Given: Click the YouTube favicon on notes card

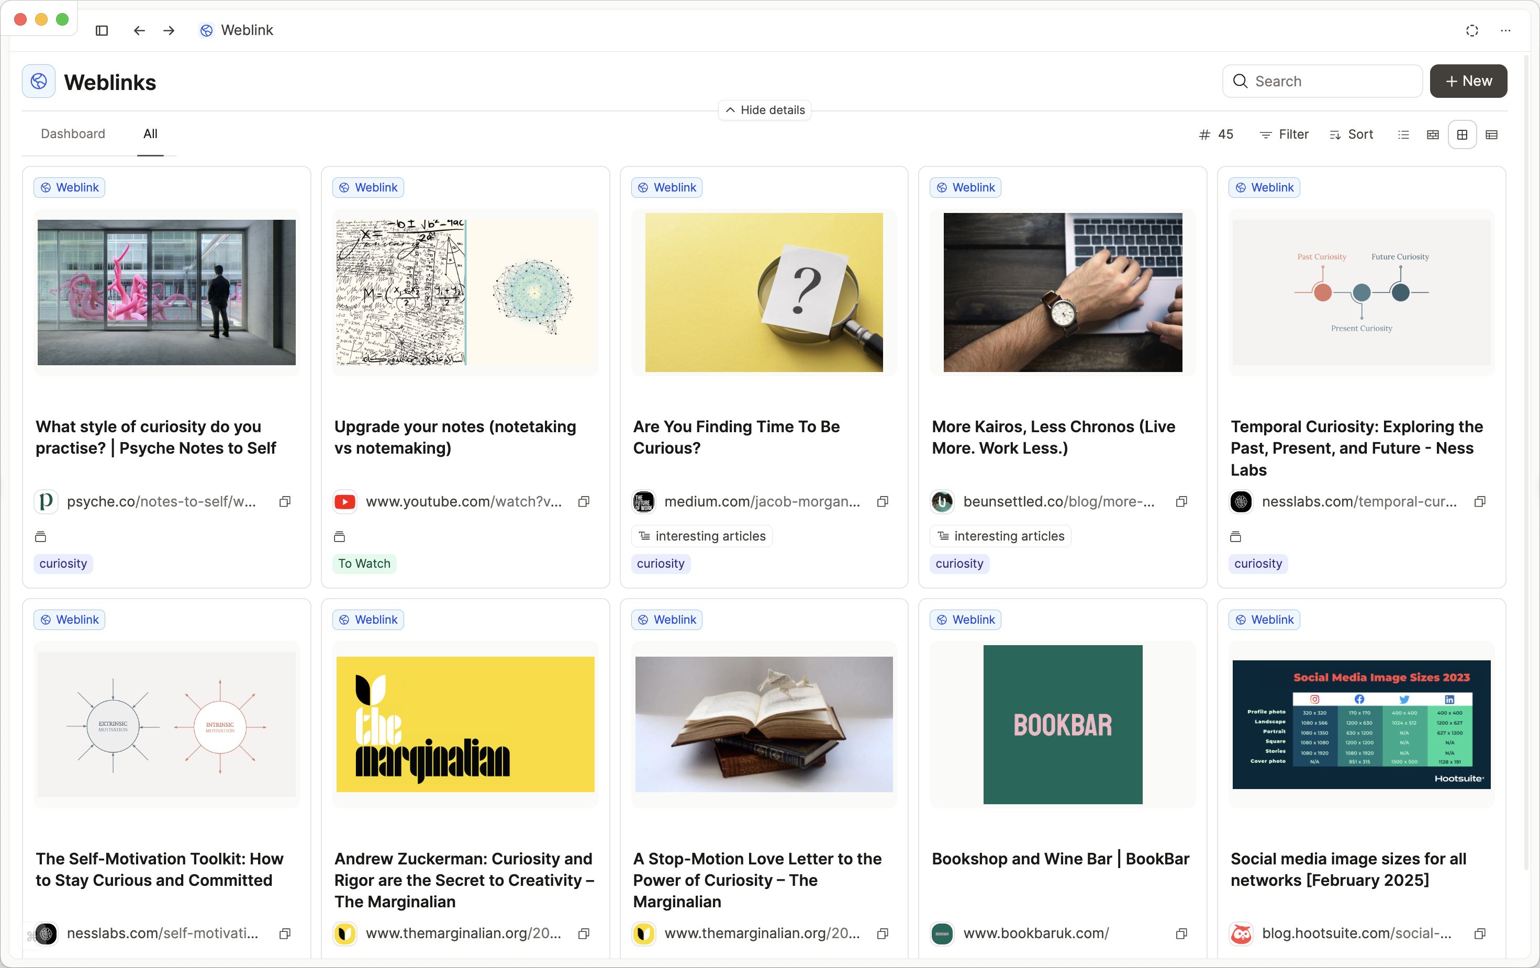Looking at the screenshot, I should click(345, 501).
